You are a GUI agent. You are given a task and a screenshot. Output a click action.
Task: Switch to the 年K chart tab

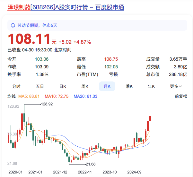pyautogui.click(x=151, y=86)
